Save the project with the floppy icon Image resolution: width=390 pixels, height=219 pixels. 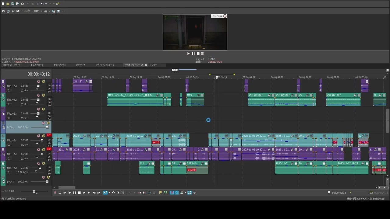click(x=13, y=4)
